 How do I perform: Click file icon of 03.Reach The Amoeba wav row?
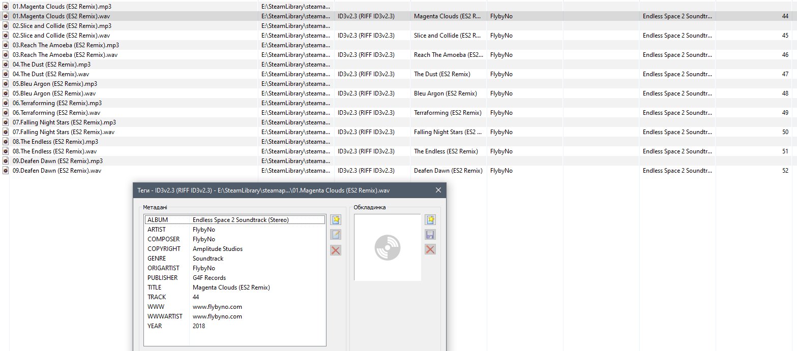pos(6,55)
